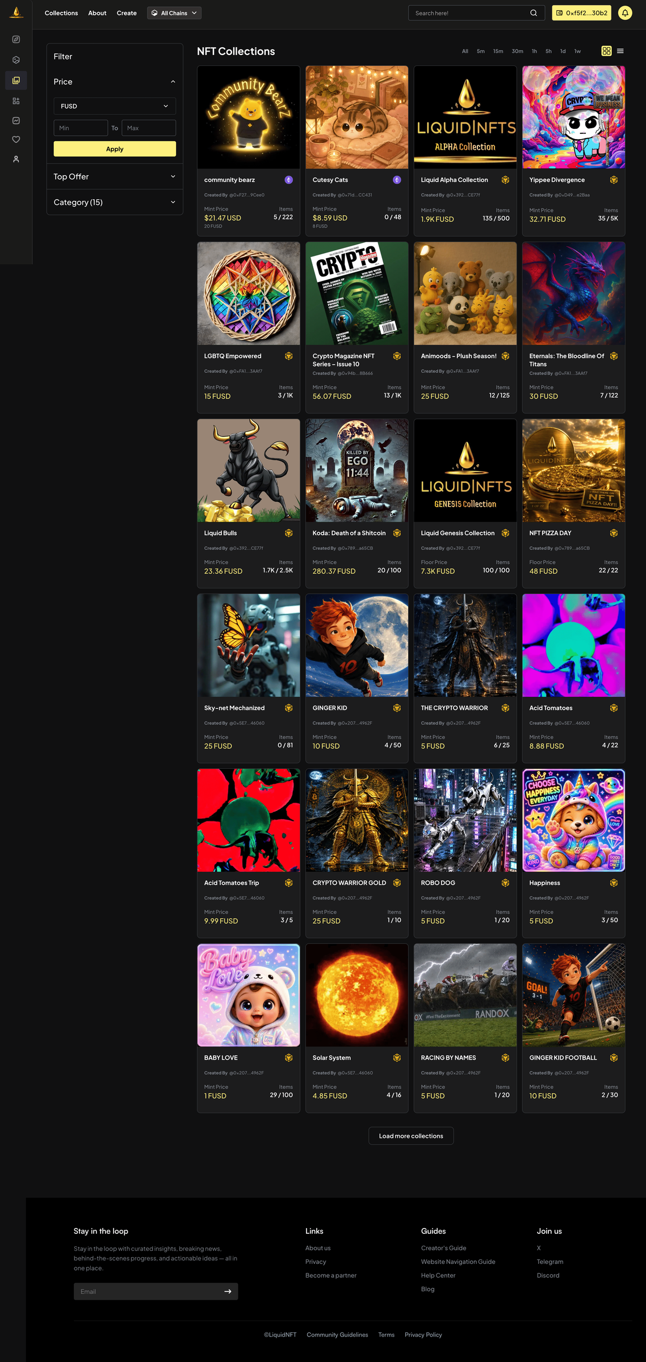Click the chain badge on NFT PIZZA DAY
The height and width of the screenshot is (1362, 646).
pos(614,533)
